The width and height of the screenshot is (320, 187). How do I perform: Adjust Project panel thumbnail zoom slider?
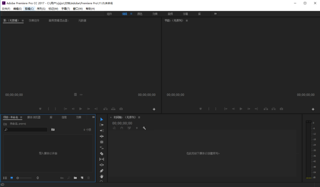point(24,178)
